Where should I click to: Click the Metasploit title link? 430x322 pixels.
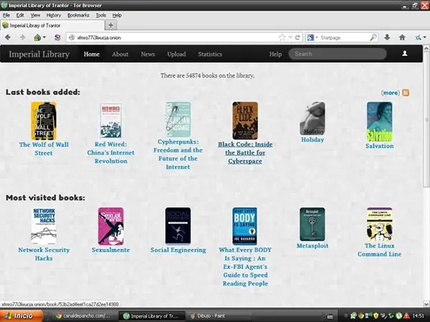(312, 245)
